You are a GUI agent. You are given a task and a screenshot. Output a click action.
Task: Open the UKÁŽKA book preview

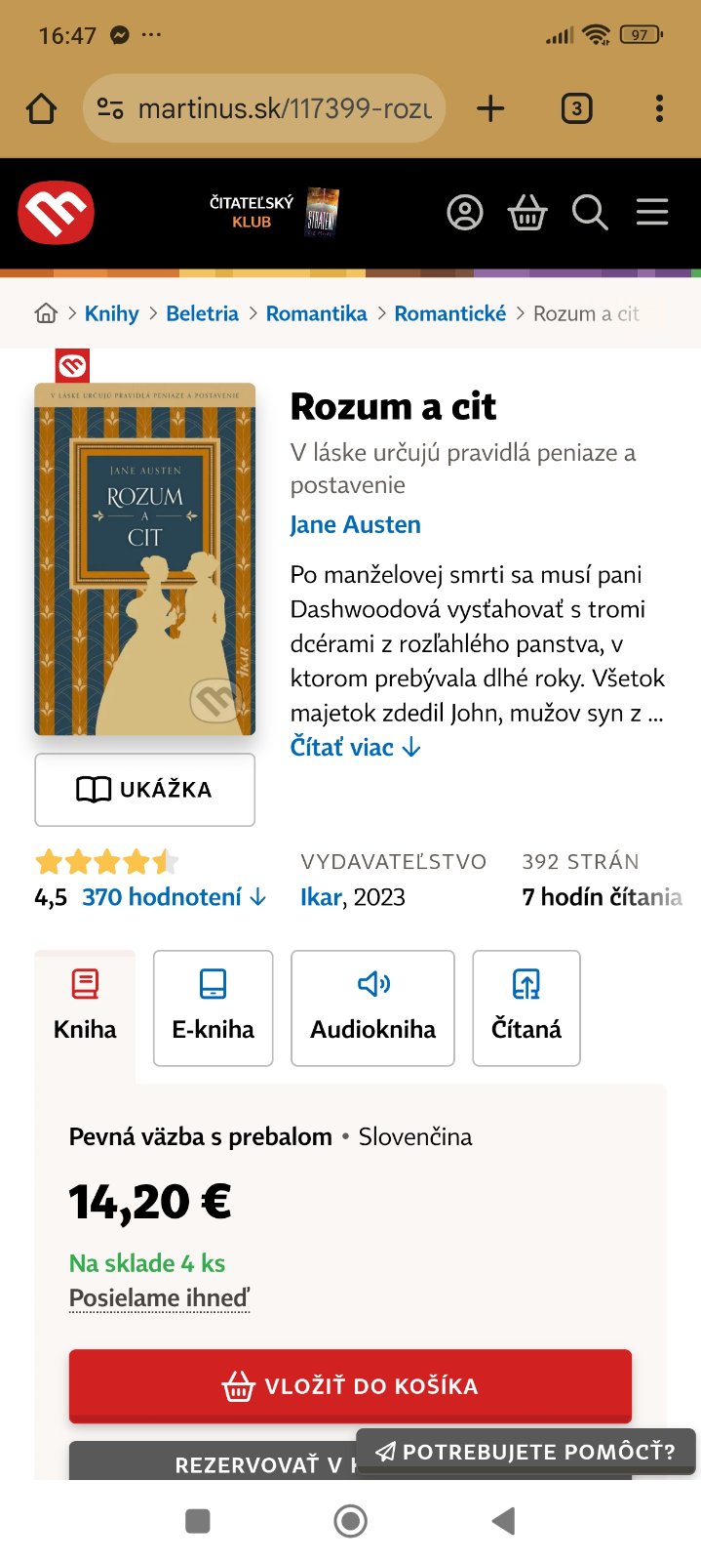coord(144,789)
